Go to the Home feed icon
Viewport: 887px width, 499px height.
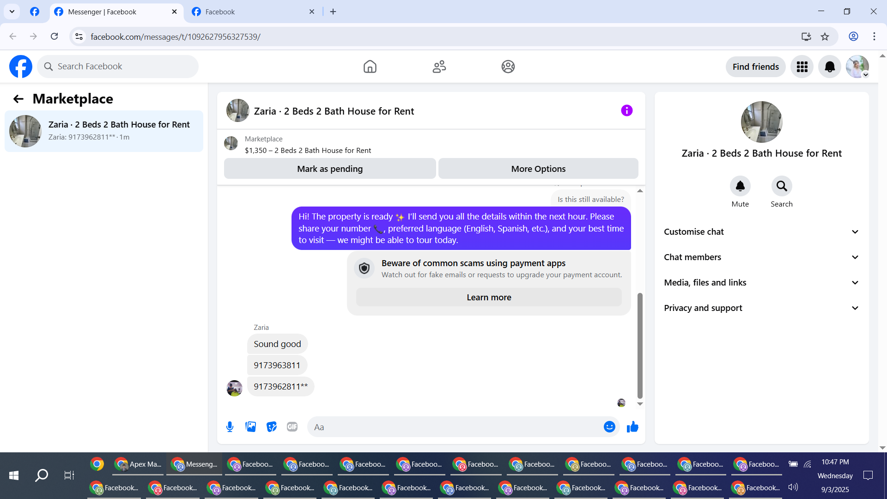(370, 67)
